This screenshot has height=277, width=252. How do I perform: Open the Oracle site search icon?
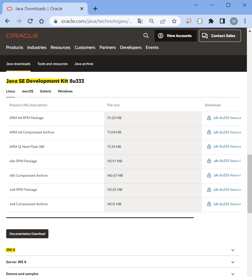[146, 36]
